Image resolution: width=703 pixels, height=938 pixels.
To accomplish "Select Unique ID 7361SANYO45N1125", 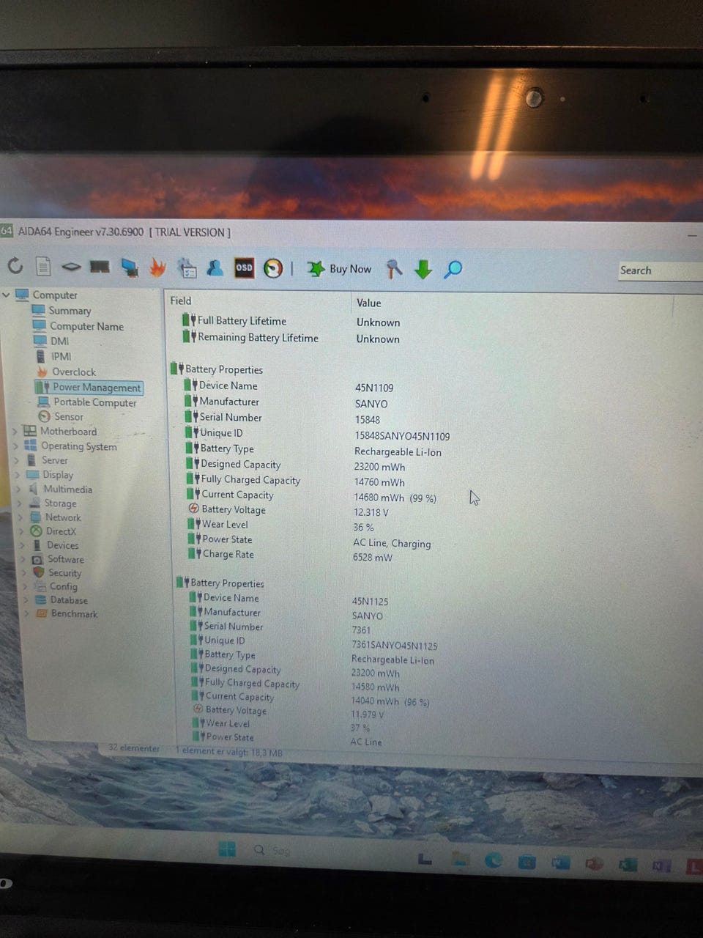I will point(394,646).
